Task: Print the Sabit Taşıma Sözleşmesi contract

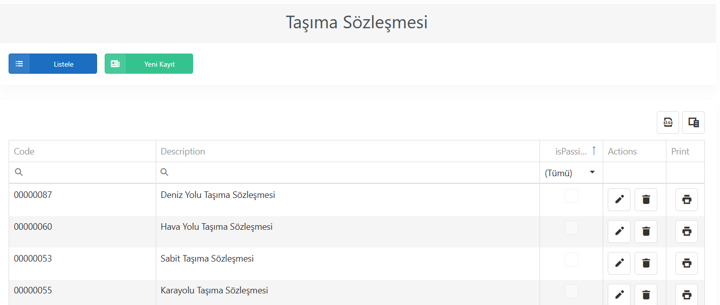Action: tap(687, 263)
